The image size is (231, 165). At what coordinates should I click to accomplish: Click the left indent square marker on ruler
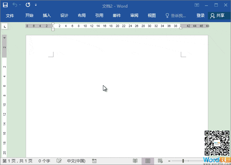tap(53, 30)
